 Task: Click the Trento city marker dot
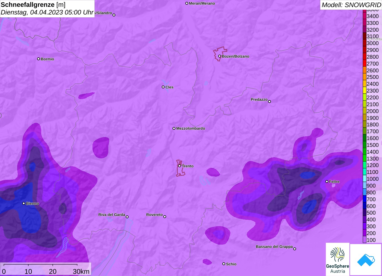coord(180,166)
